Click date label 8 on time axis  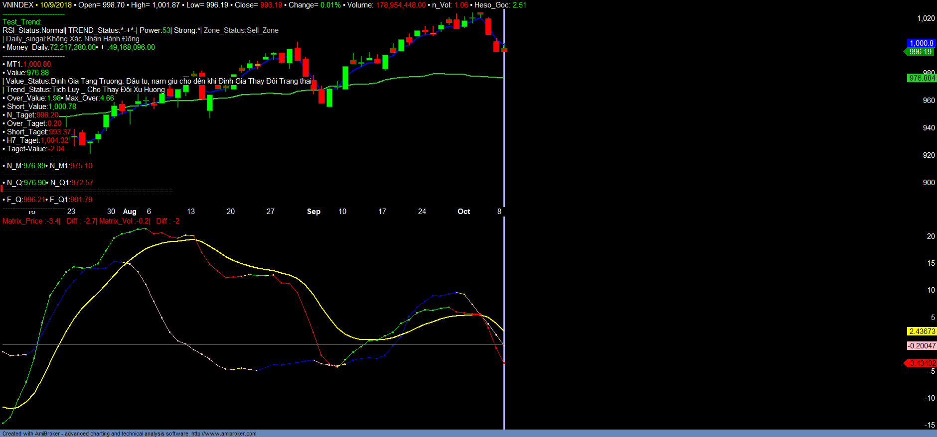pyautogui.click(x=499, y=212)
